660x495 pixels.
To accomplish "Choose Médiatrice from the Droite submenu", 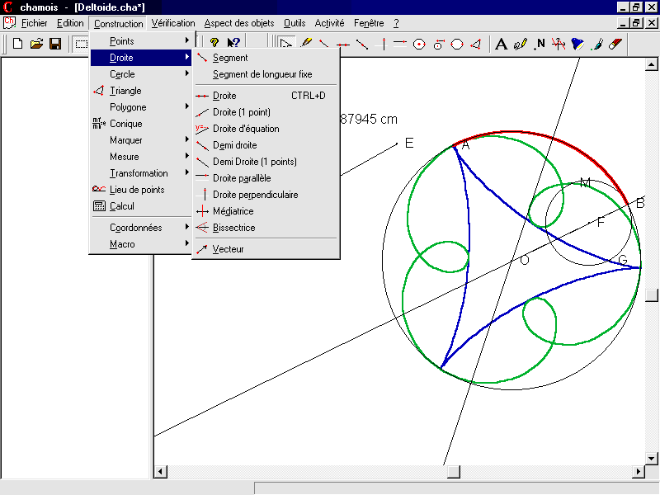I will coord(233,211).
